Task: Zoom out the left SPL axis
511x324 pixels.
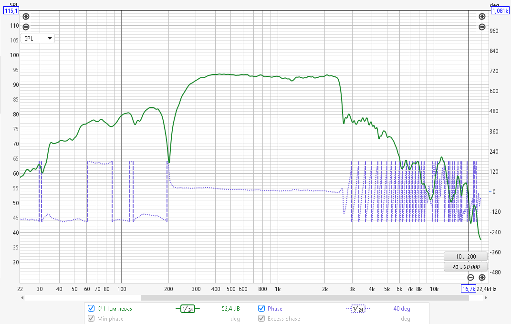Action: pyautogui.click(x=26, y=27)
